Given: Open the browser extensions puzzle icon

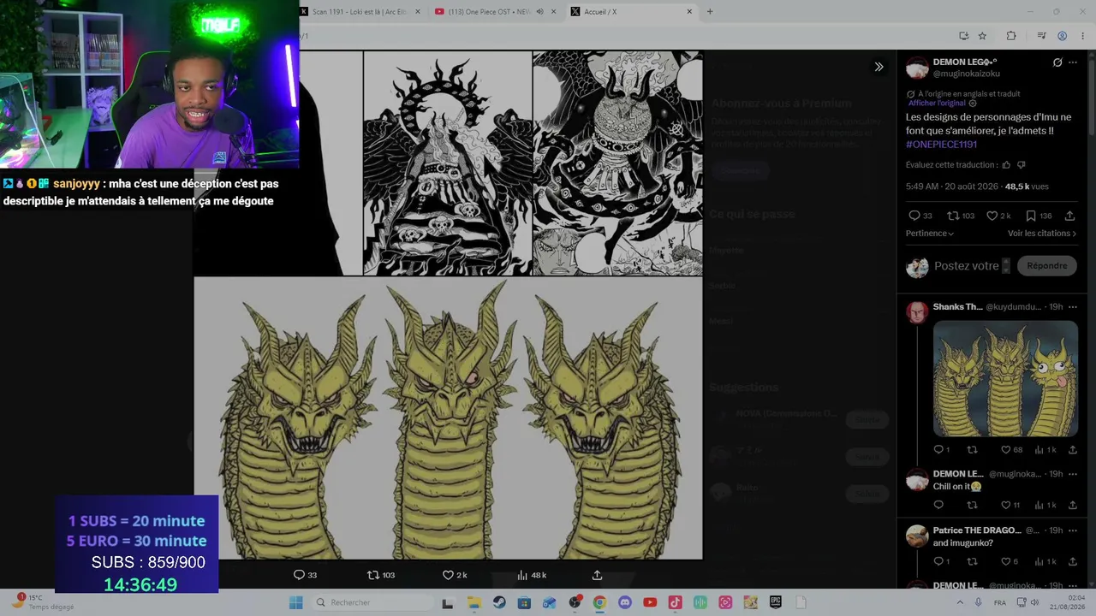Looking at the screenshot, I should (1011, 36).
